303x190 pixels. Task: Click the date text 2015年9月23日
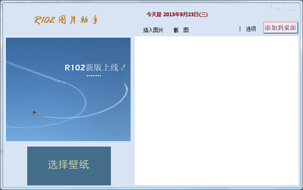(181, 15)
